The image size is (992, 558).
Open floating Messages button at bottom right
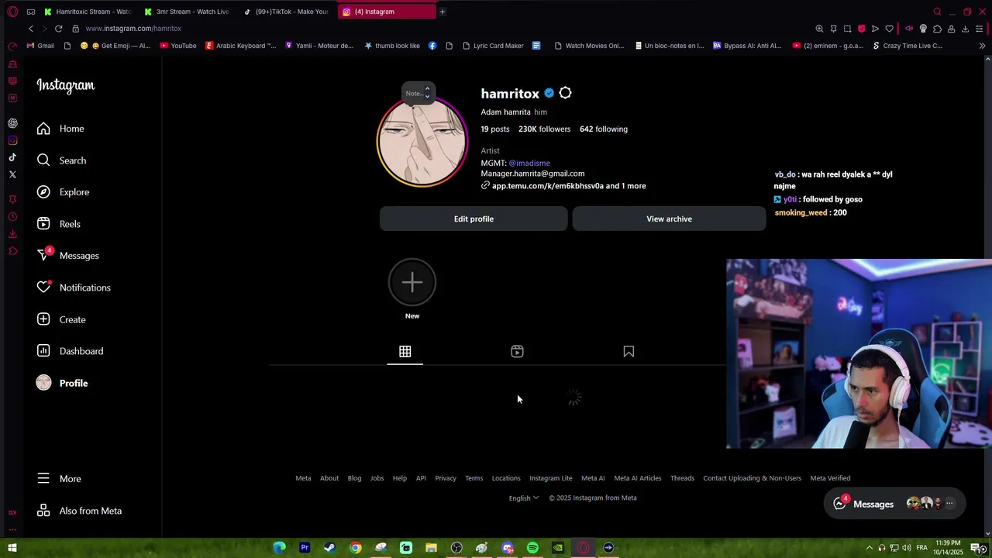(x=894, y=504)
